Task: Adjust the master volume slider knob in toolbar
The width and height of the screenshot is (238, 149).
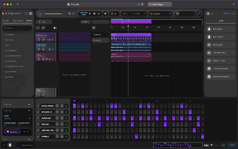Action: [x=177, y=14]
